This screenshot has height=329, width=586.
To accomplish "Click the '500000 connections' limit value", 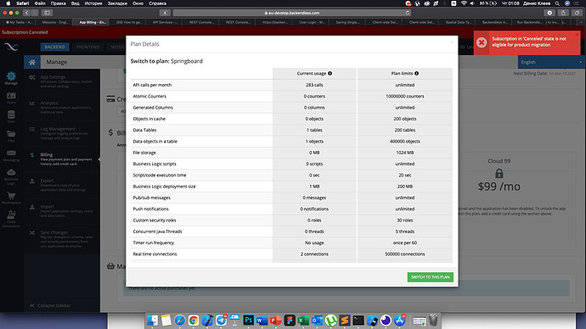I will tap(405, 254).
